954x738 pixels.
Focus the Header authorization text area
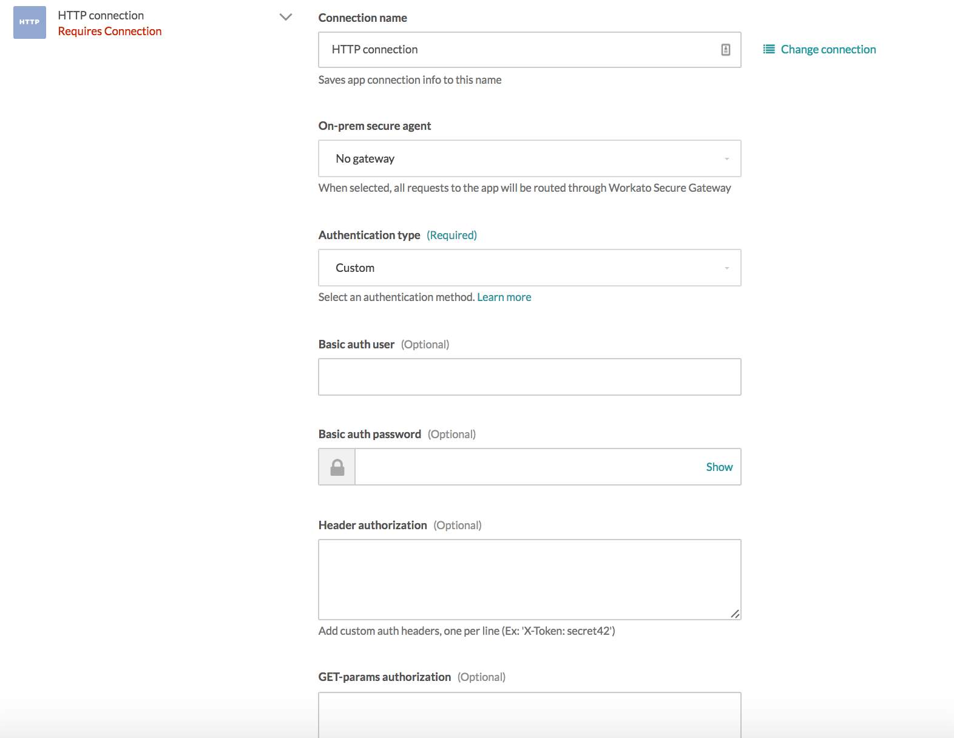[x=529, y=579]
